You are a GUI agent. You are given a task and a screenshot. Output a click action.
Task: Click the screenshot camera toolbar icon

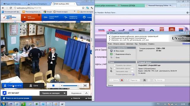pyautogui.click(x=145, y=80)
